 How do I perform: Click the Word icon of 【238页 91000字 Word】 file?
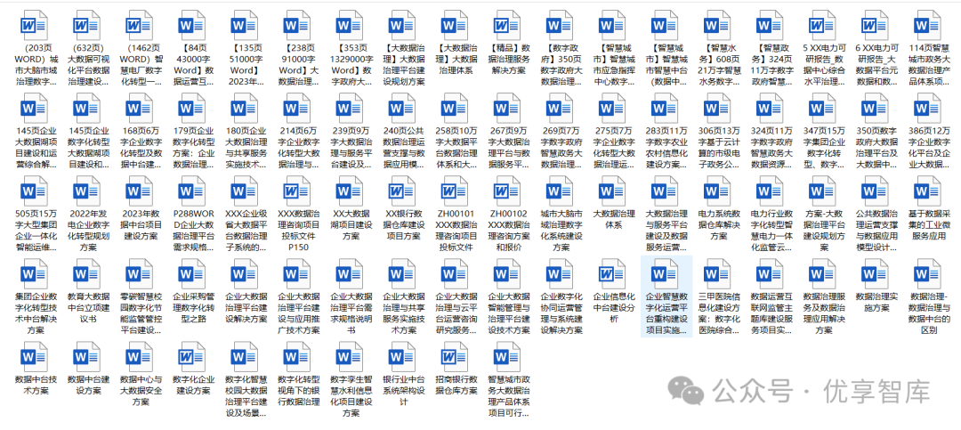(x=297, y=26)
